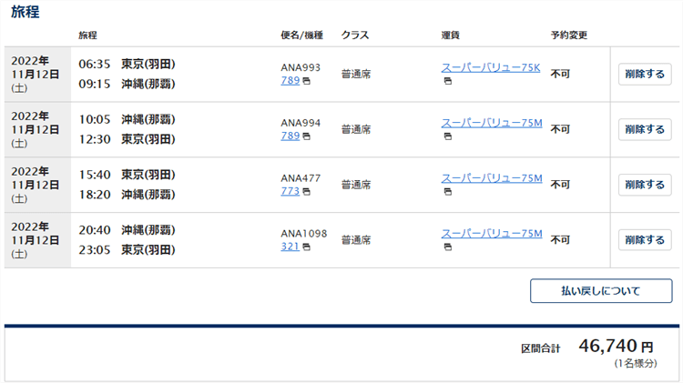Open スーパーバリュー75M fare for ANA1098

(x=492, y=234)
